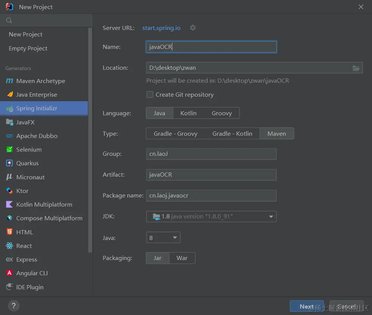
Task: Click the Compose Multiplatform icon
Action: (9, 218)
